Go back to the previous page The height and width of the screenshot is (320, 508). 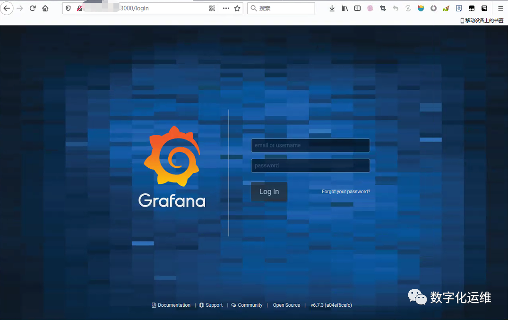(x=7, y=9)
